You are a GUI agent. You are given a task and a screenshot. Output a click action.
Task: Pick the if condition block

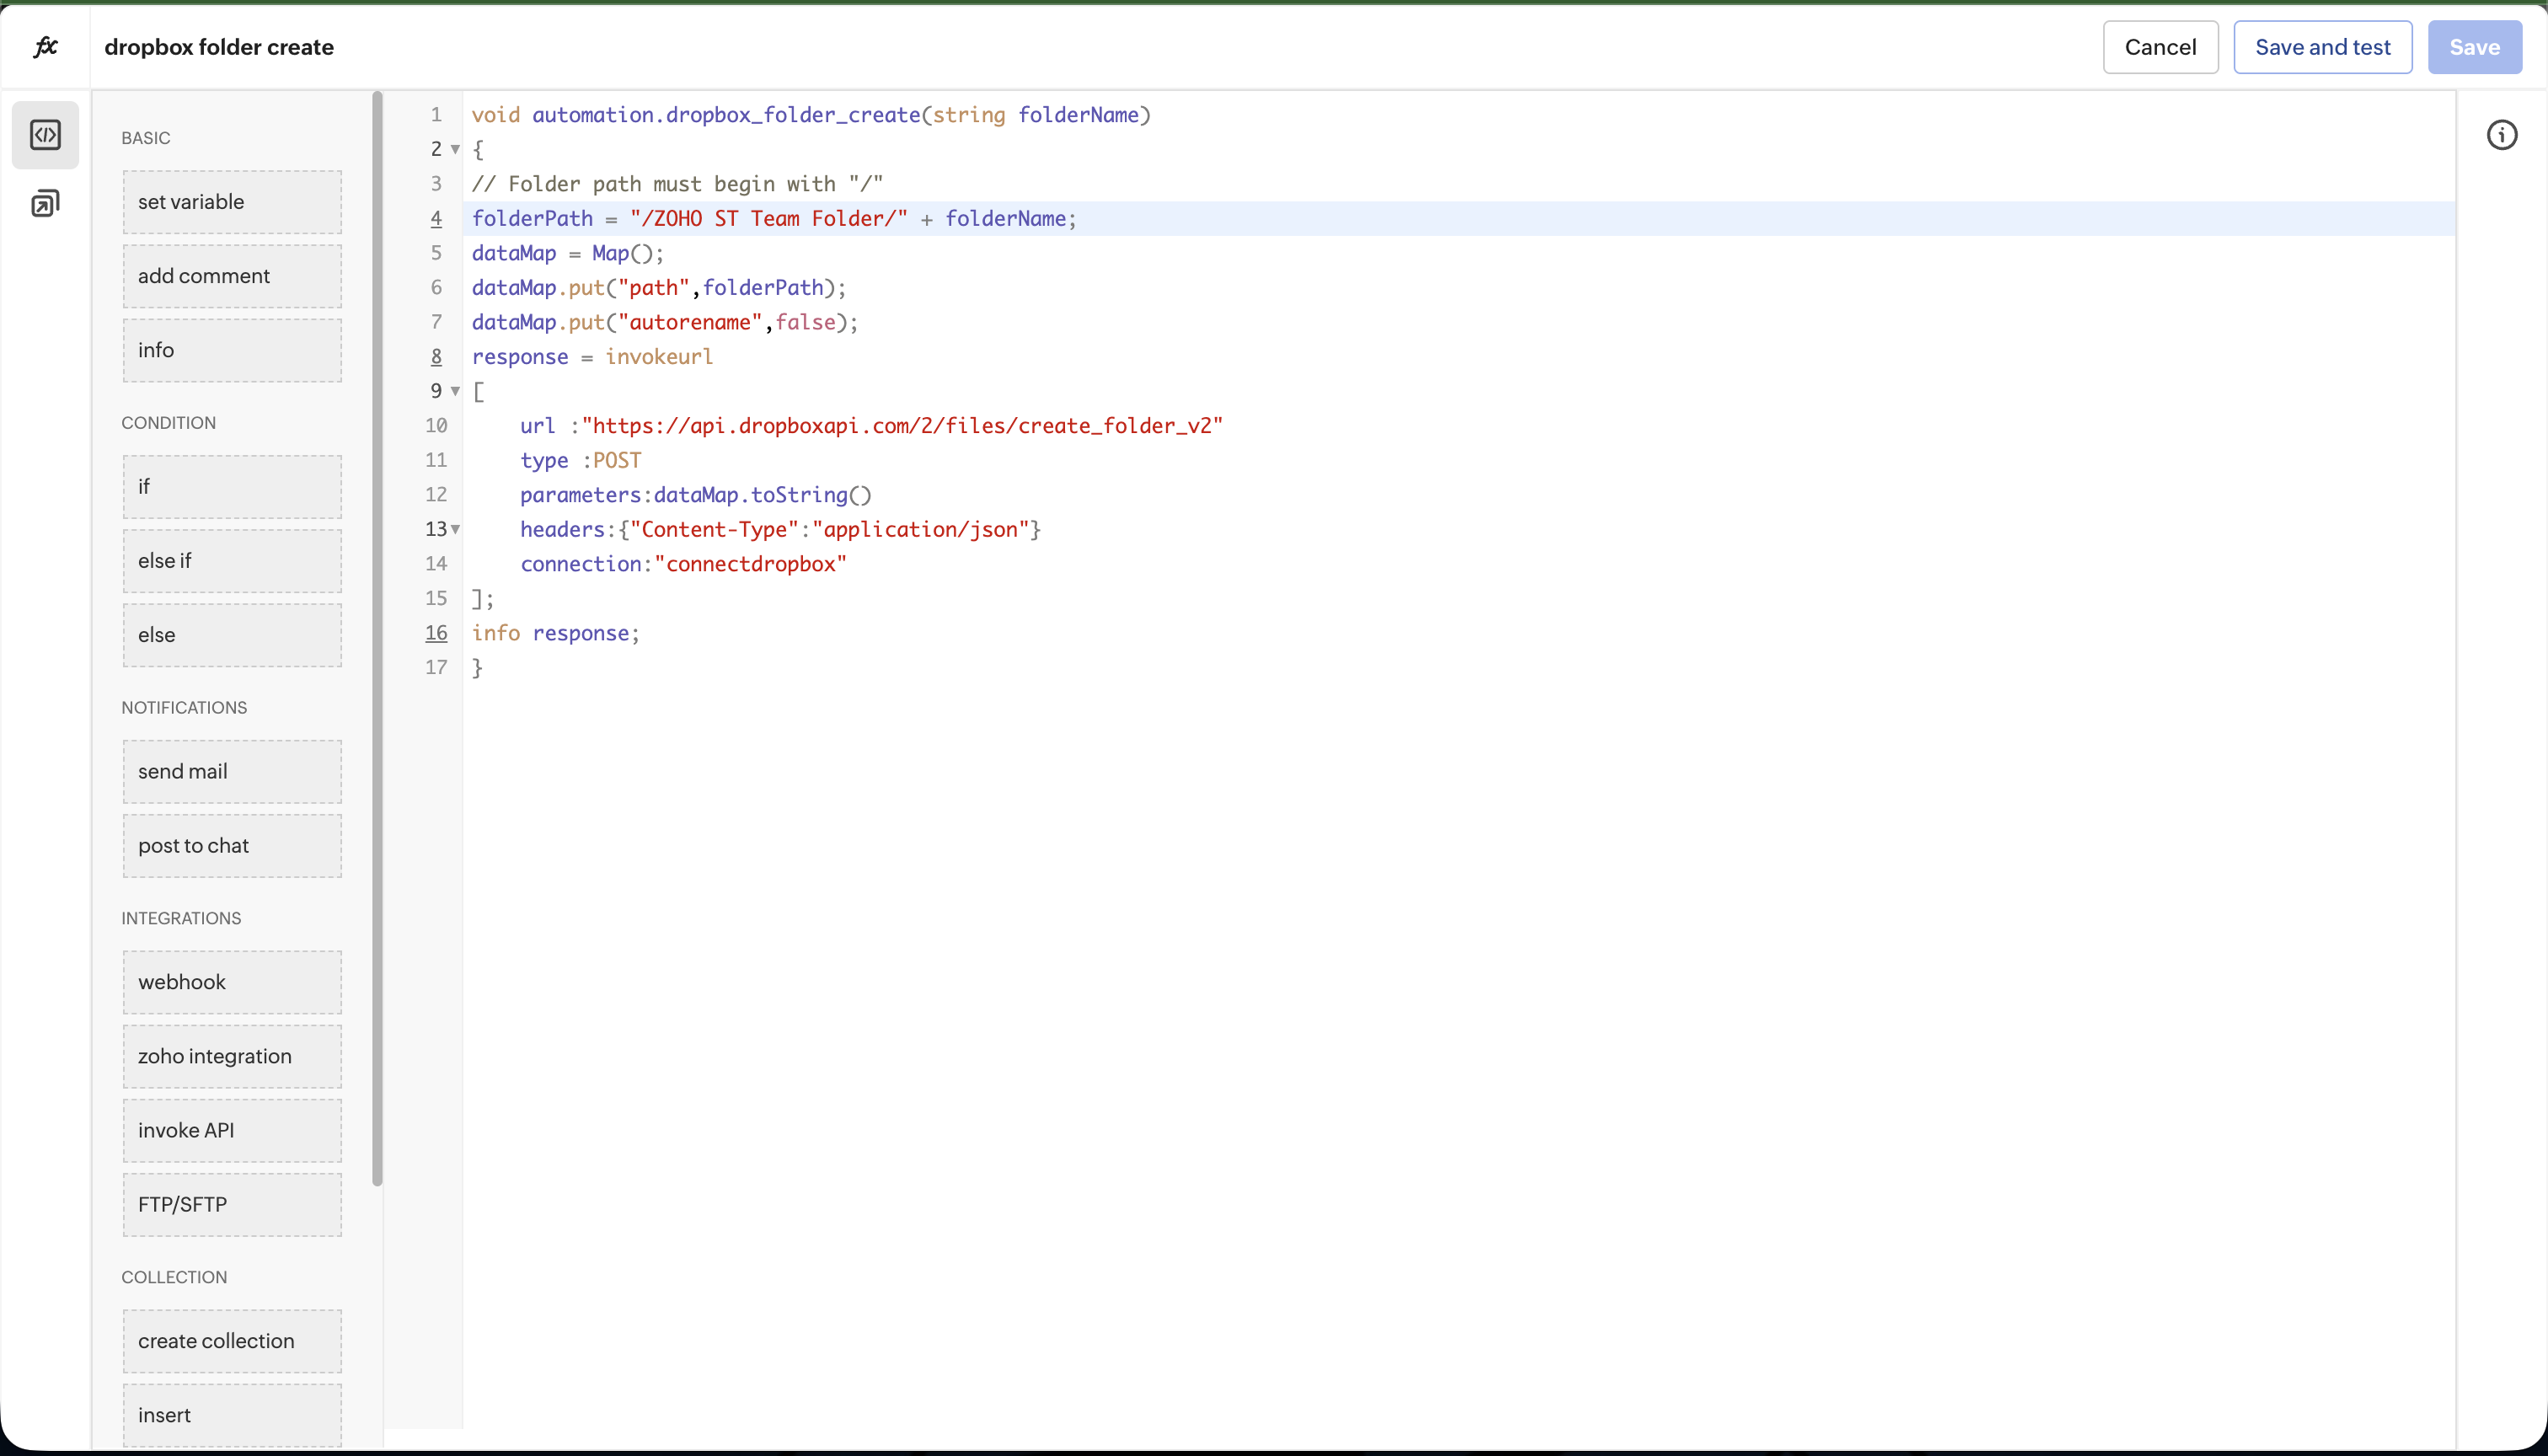(x=232, y=487)
